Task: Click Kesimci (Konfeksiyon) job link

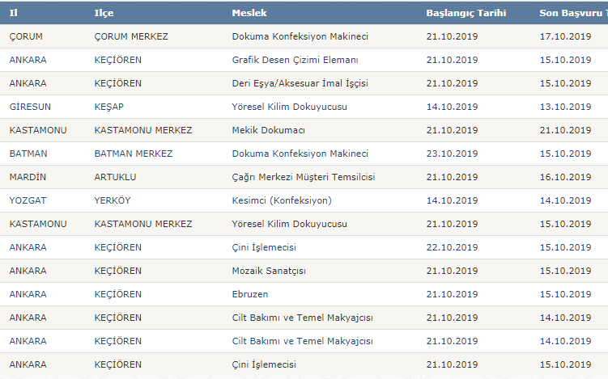Action: click(x=282, y=200)
